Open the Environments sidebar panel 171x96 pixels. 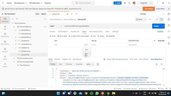click(5, 35)
